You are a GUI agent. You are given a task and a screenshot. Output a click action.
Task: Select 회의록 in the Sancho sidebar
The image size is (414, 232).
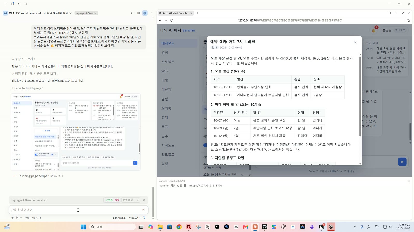click(x=178, y=108)
